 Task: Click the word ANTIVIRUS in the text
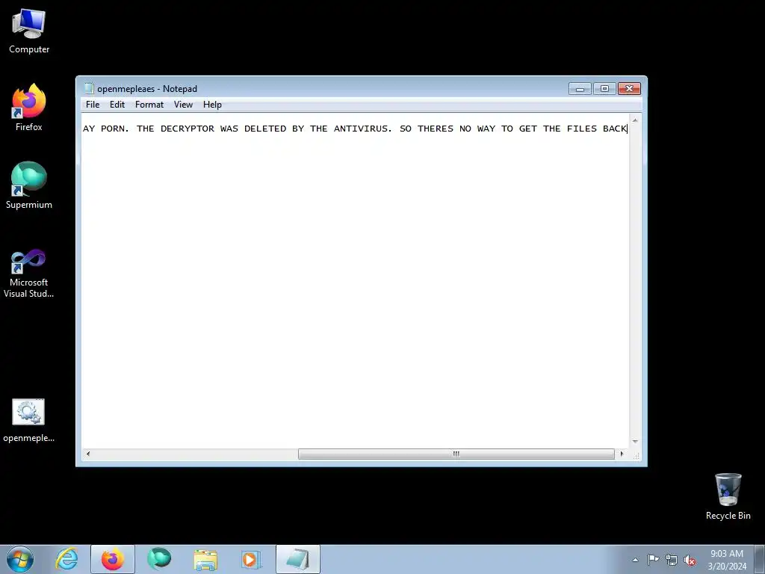[361, 129]
